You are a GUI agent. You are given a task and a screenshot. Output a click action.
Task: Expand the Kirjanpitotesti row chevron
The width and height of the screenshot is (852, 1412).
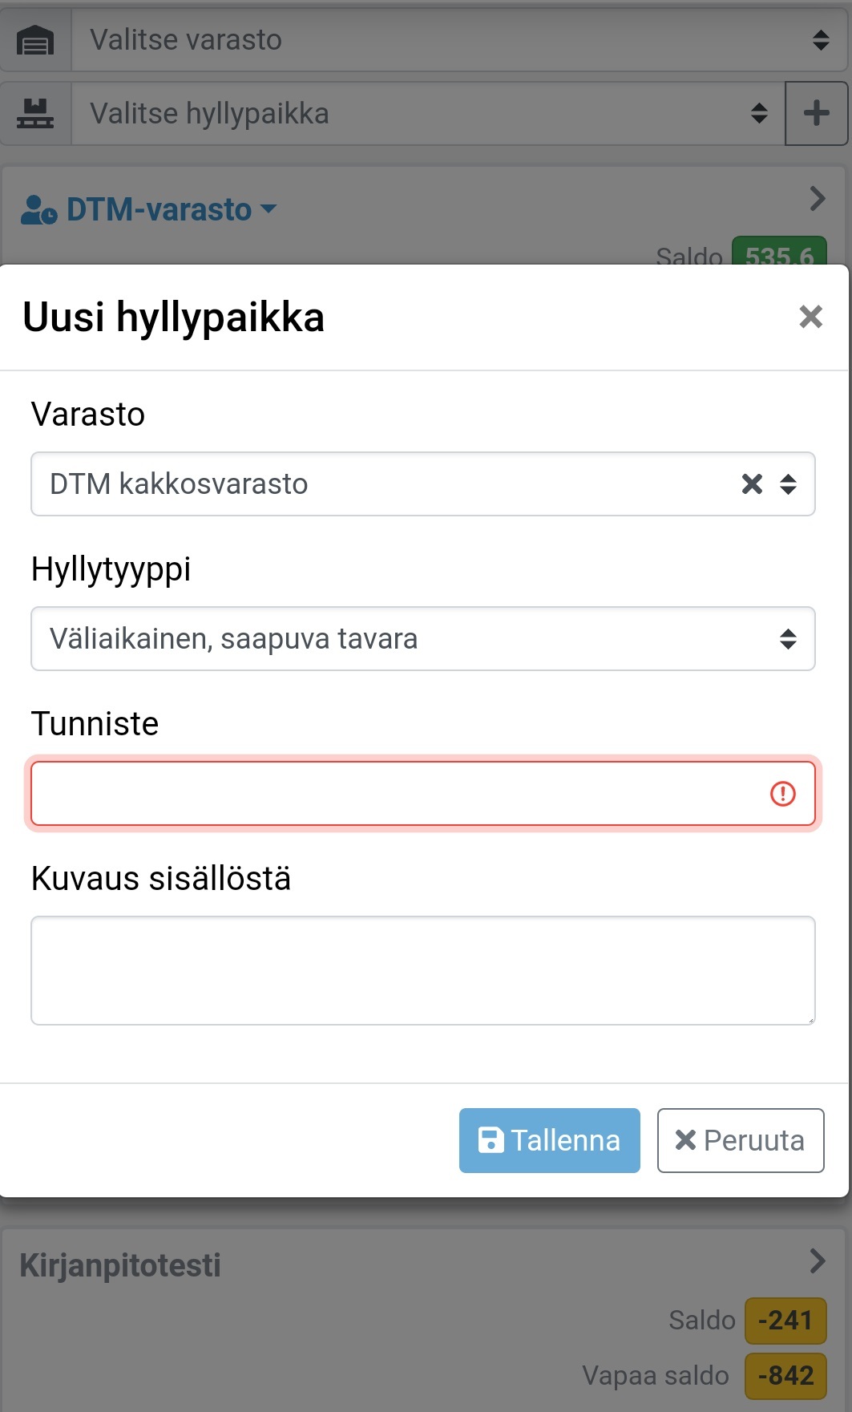(817, 1260)
